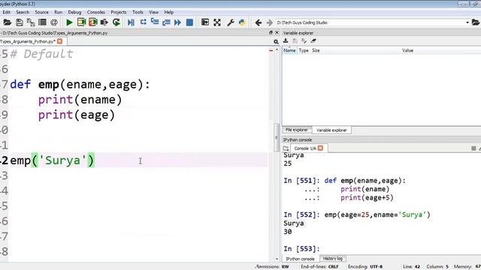This screenshot has height=270, width=481.
Task: Switch to the File explorer tab
Action: click(296, 130)
